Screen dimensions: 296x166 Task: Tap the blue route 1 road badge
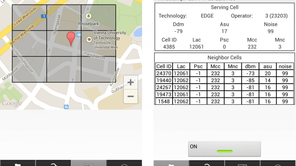click(44, 16)
